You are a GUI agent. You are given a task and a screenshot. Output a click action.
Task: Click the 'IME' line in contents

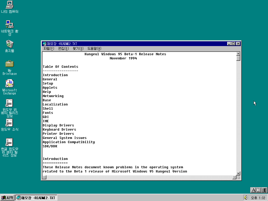(x=46, y=121)
